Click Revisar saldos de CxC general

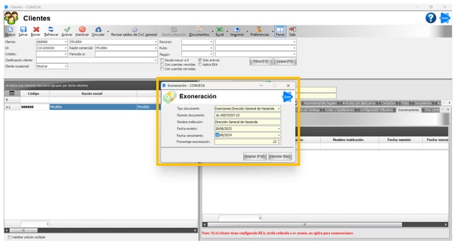(134, 32)
